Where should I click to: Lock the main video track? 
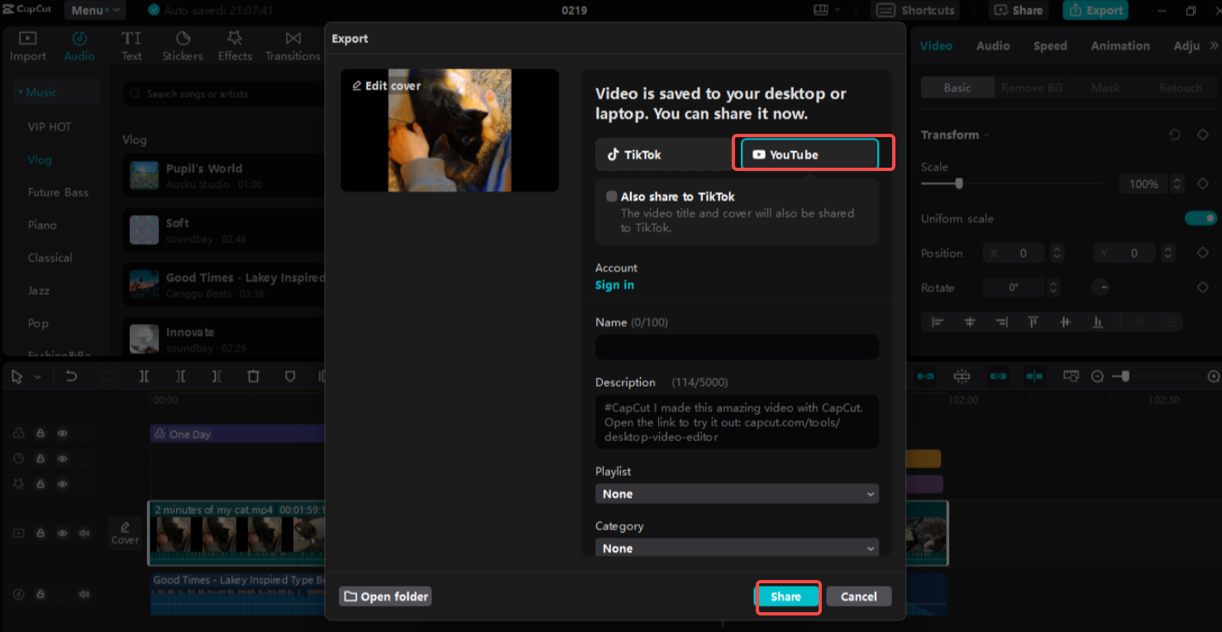[40, 534]
